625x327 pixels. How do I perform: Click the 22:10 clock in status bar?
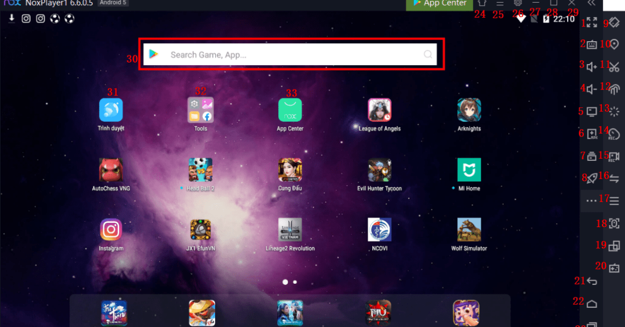[564, 19]
